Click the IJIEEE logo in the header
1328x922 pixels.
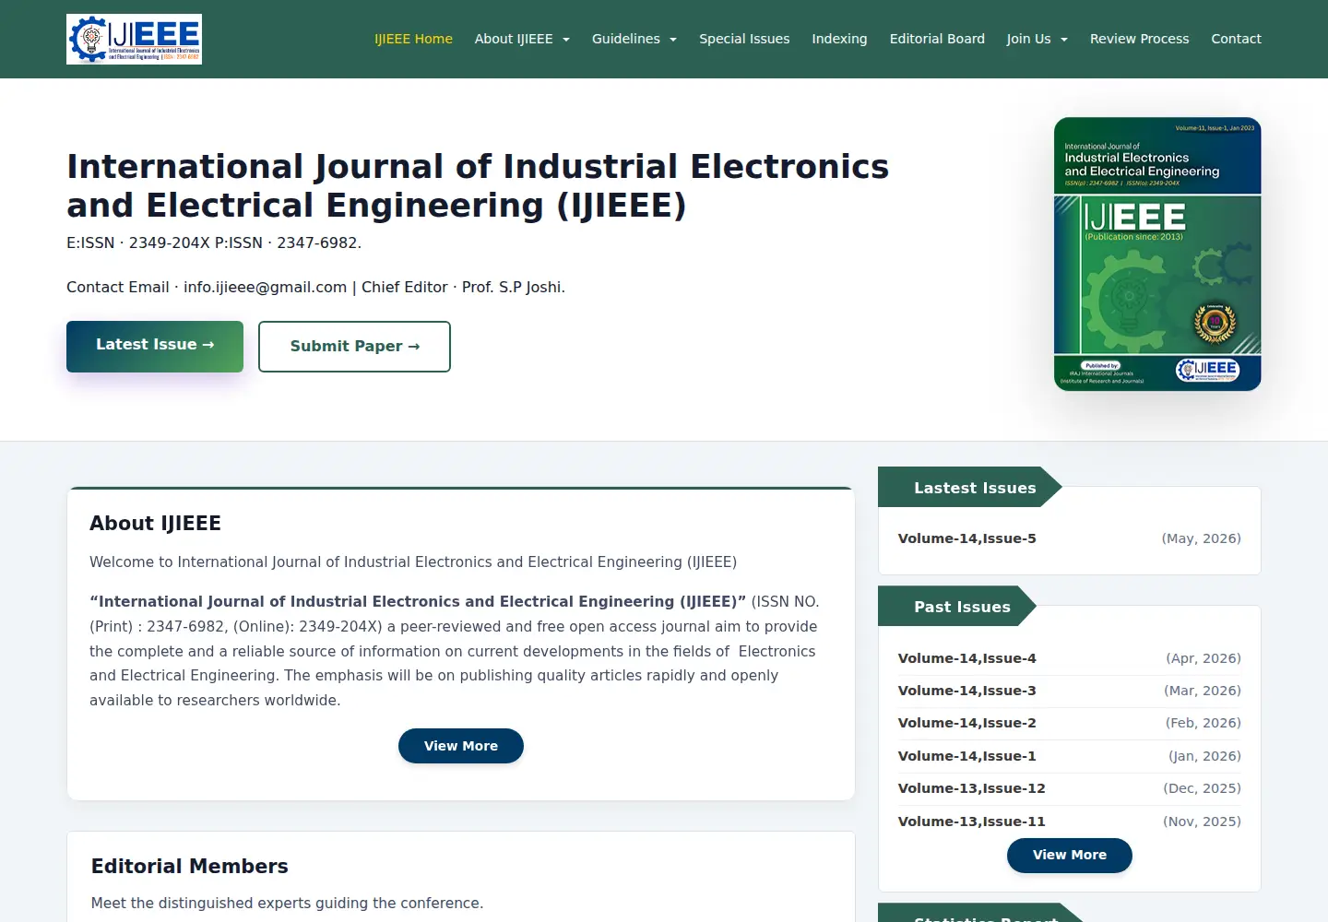[134, 39]
